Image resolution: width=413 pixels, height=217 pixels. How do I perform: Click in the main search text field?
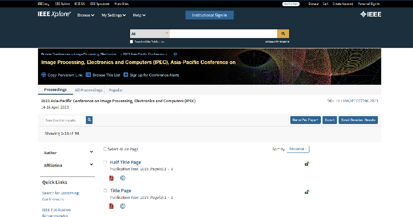pyautogui.click(x=223, y=33)
